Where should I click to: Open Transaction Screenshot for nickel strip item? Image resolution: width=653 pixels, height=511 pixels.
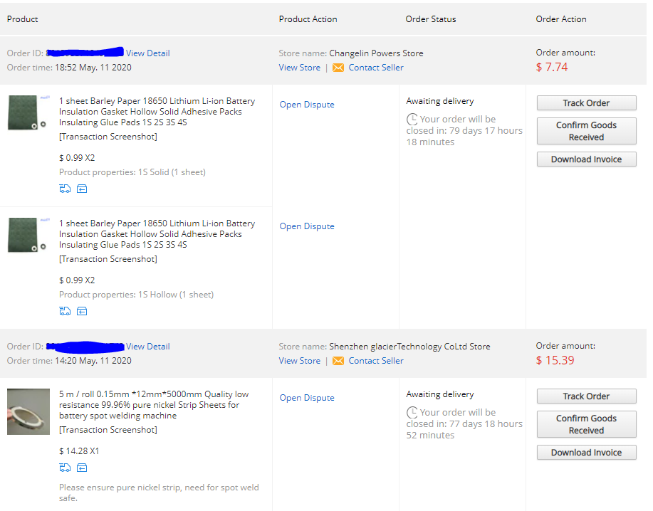tap(108, 430)
